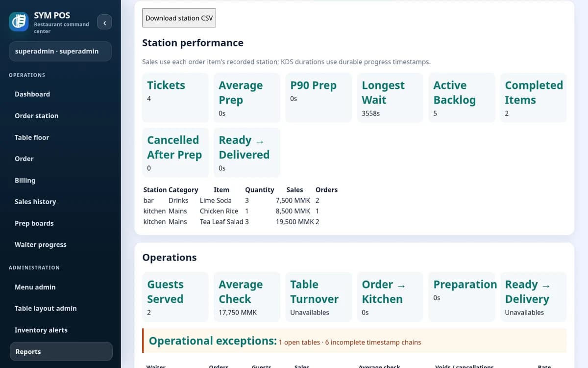
Task: Open the Order station page
Action: tap(61, 116)
